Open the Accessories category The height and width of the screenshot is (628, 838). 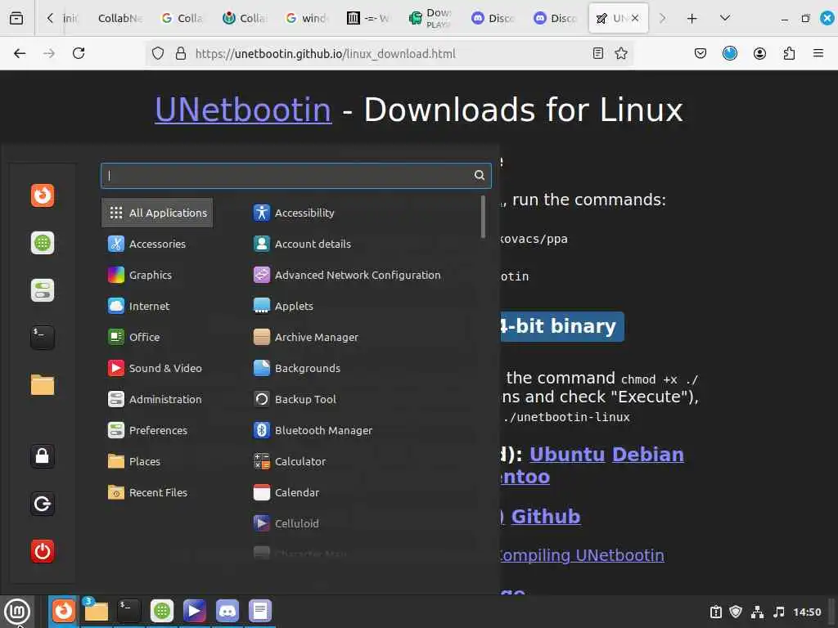[x=157, y=244]
